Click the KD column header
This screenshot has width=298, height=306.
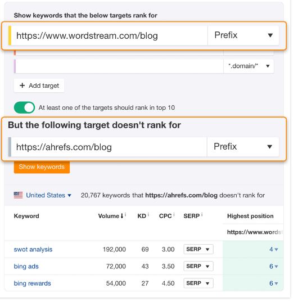coord(142,216)
